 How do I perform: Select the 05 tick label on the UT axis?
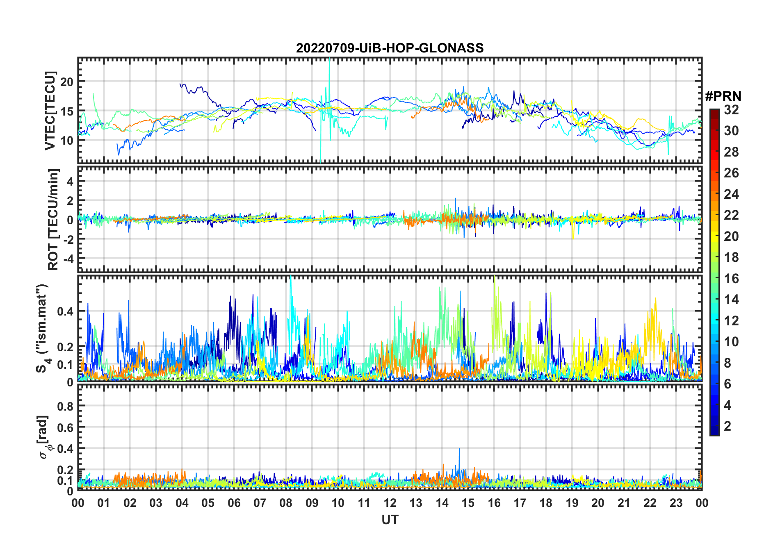[208, 503]
